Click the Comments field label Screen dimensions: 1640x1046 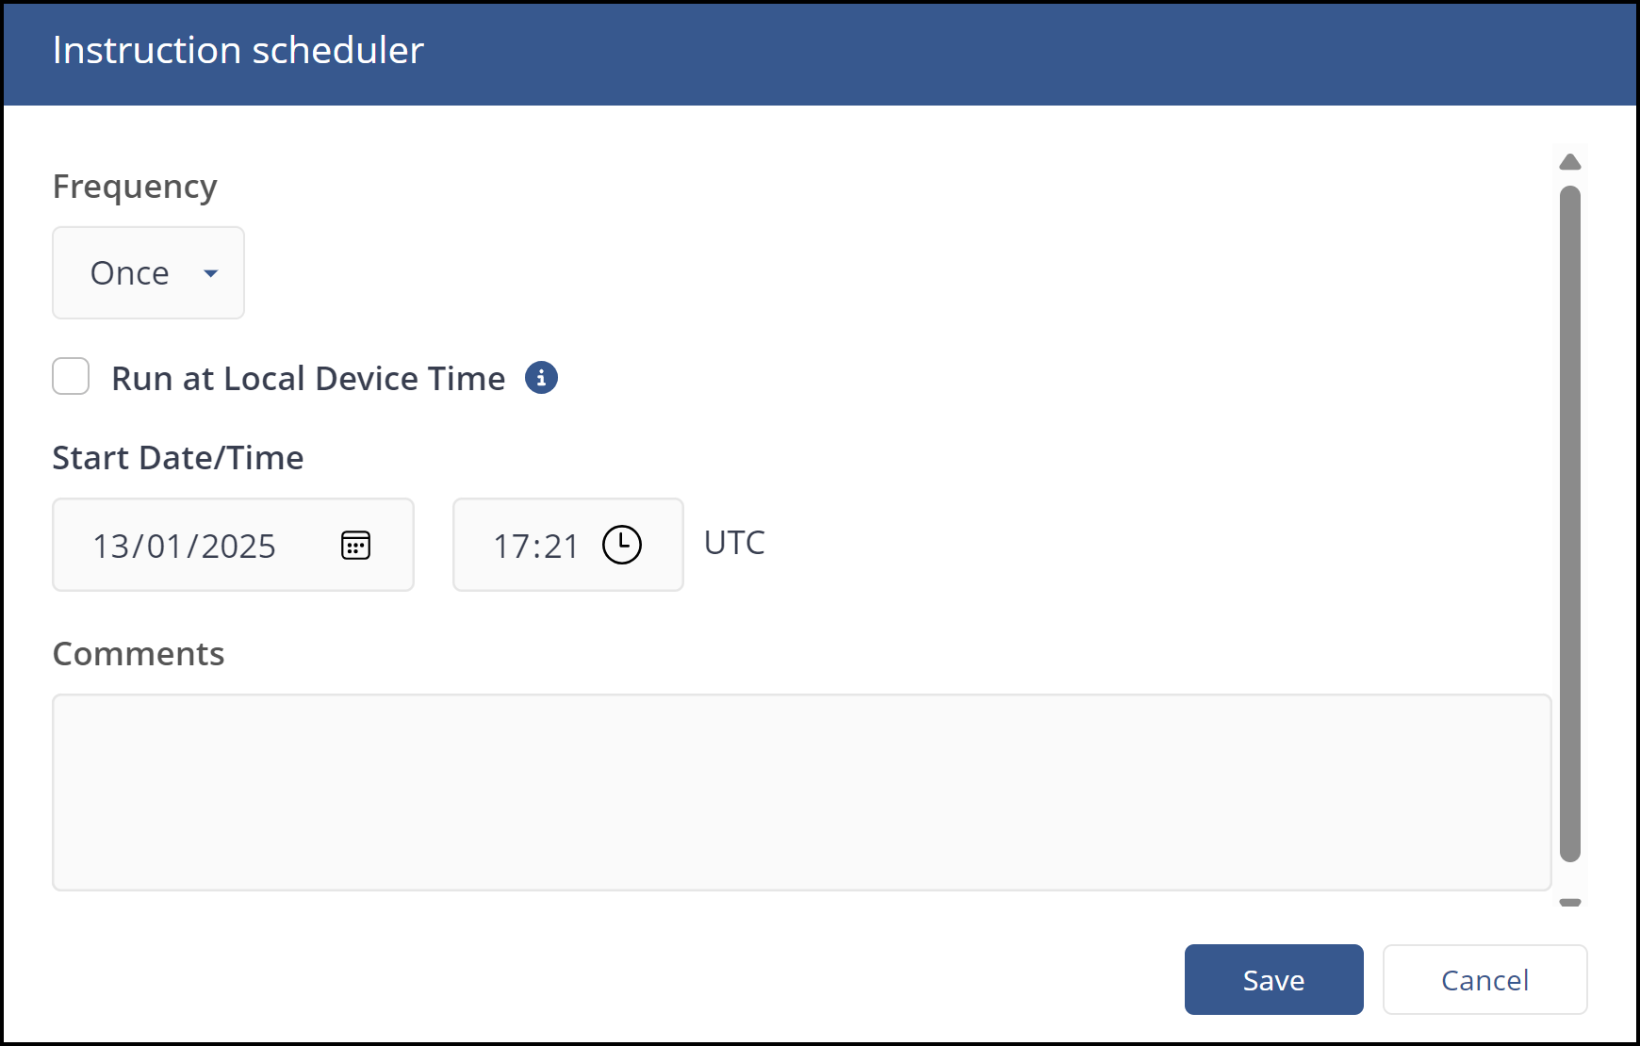(139, 654)
